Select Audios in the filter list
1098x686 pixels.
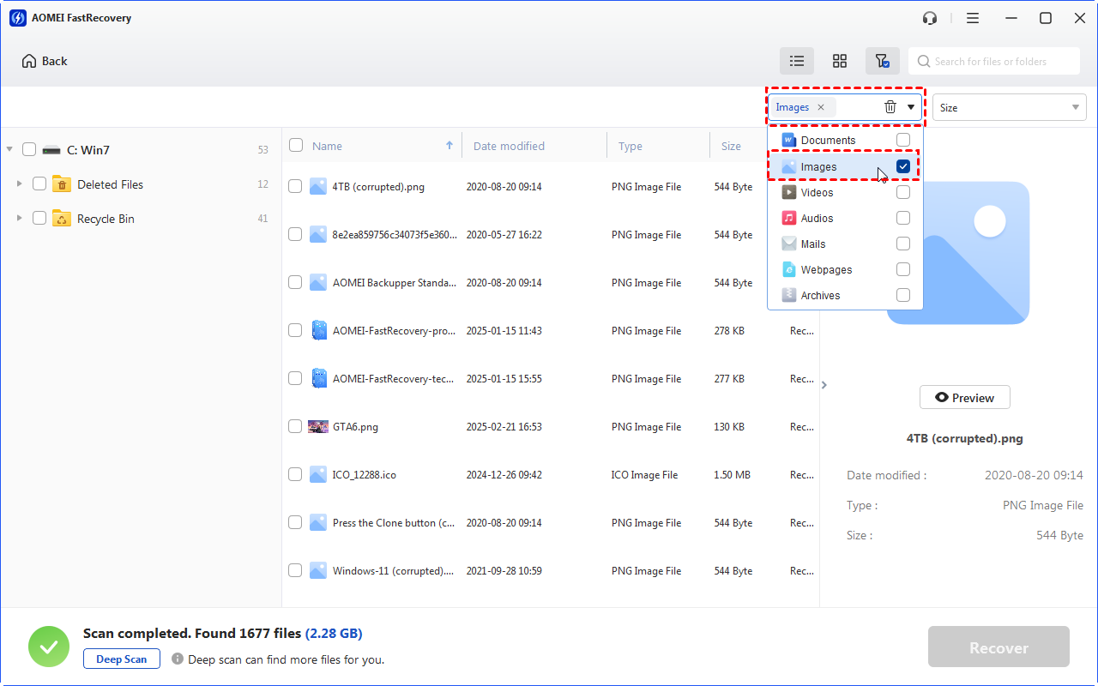point(845,219)
